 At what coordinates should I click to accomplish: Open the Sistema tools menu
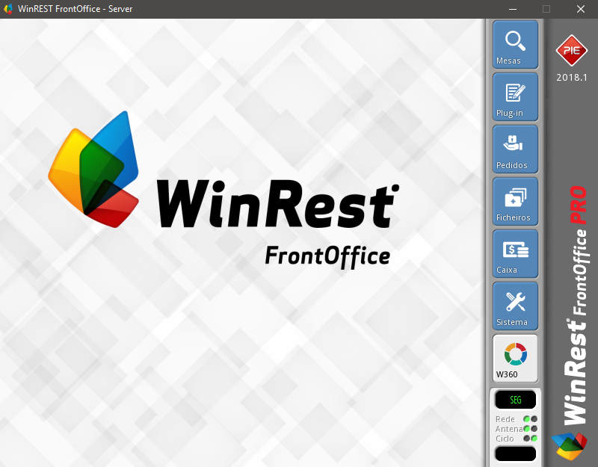pos(514,306)
